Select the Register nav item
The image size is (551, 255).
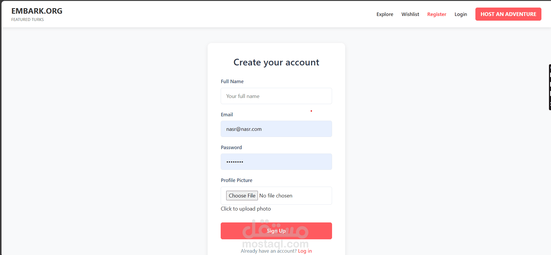click(x=436, y=14)
